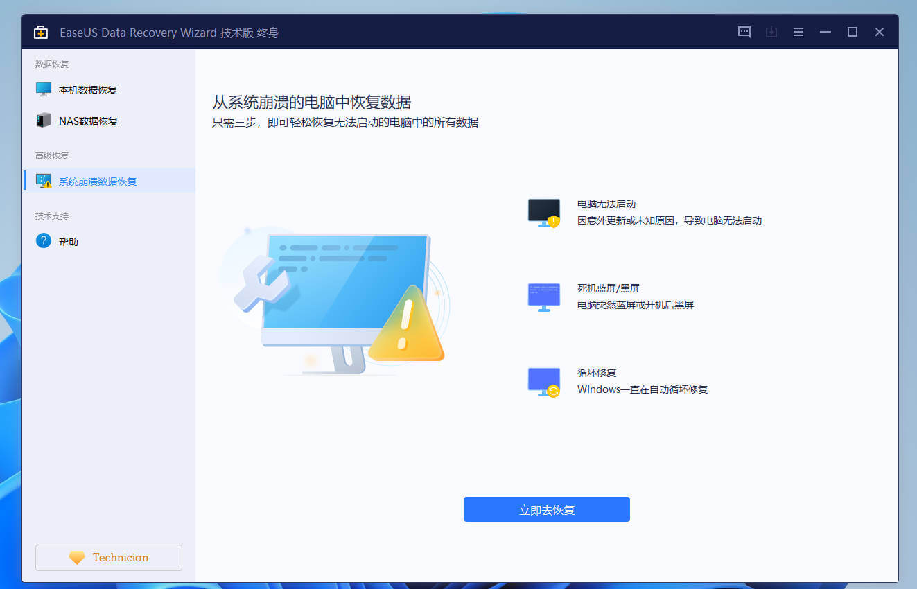The image size is (917, 589).
Task: Minimize the EaseUS window
Action: pos(825,31)
